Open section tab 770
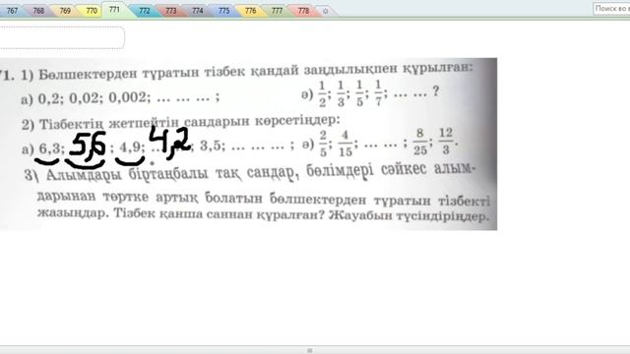630x354 pixels. click(92, 11)
